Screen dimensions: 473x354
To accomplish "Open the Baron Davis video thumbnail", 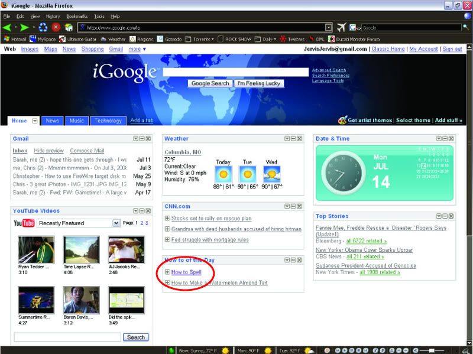I will 81,300.
